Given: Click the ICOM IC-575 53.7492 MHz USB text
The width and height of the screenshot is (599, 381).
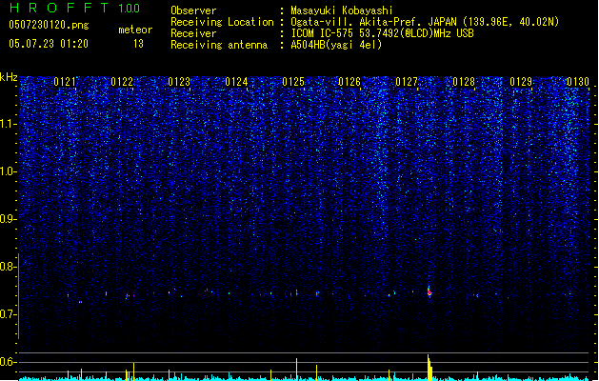Looking at the screenshot, I should 383,33.
